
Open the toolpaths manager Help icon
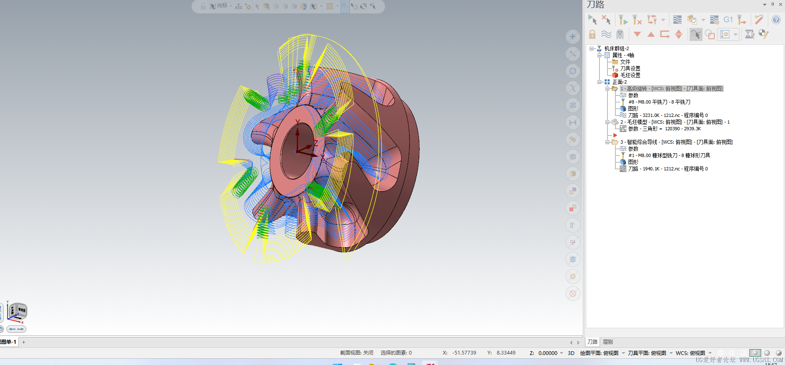click(x=776, y=20)
